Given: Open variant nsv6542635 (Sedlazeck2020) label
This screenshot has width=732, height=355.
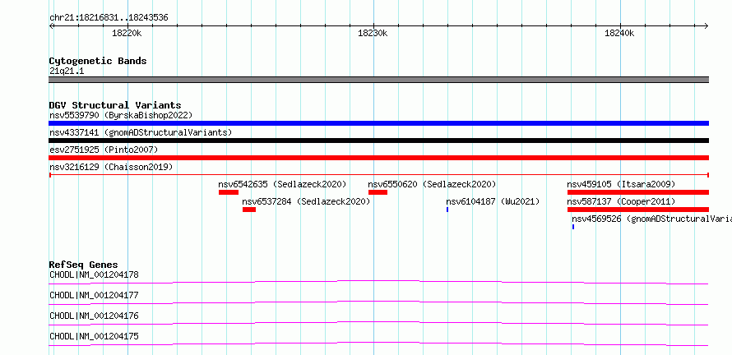Looking at the screenshot, I should tap(282, 184).
